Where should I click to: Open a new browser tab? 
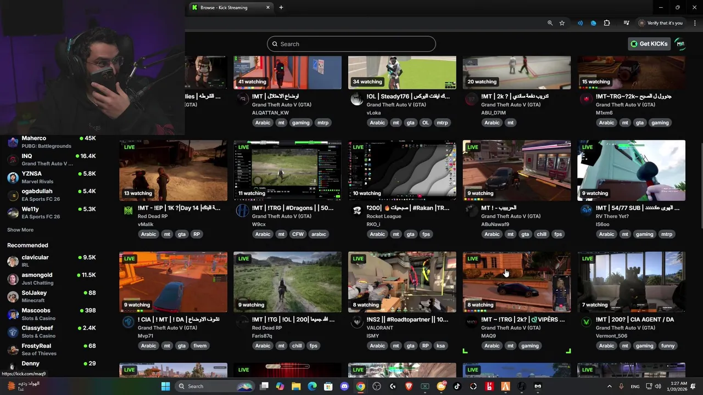(x=281, y=8)
